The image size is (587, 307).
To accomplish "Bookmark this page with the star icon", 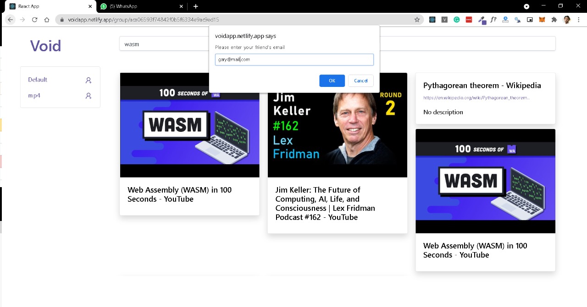I will [417, 20].
